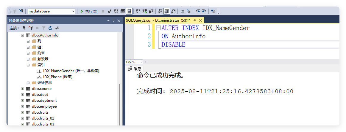This screenshot has height=132, width=346.
Task: Click Uncomment selected lines icon
Action: tap(189, 11)
